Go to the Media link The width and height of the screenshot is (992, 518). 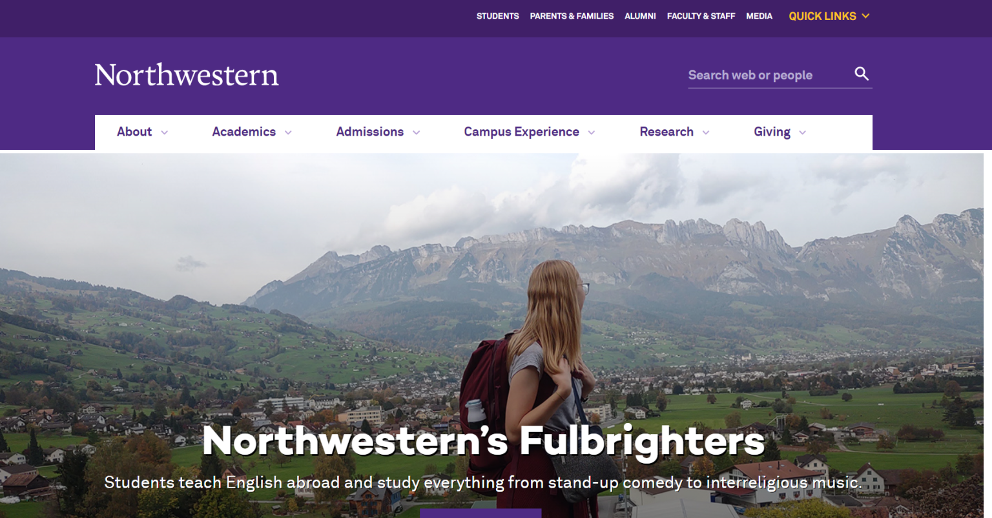coord(759,16)
